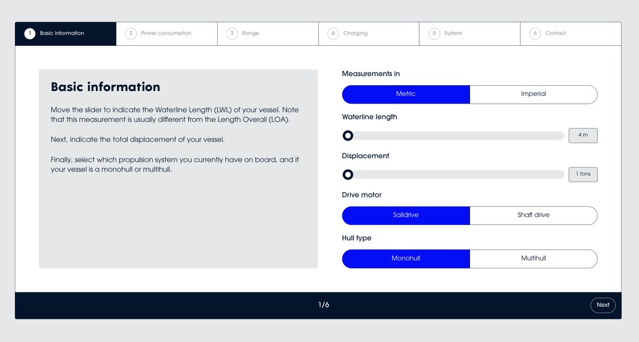Viewport: 639px width, 342px height.
Task: Click the 4 m waterline value field
Action: [x=583, y=135]
